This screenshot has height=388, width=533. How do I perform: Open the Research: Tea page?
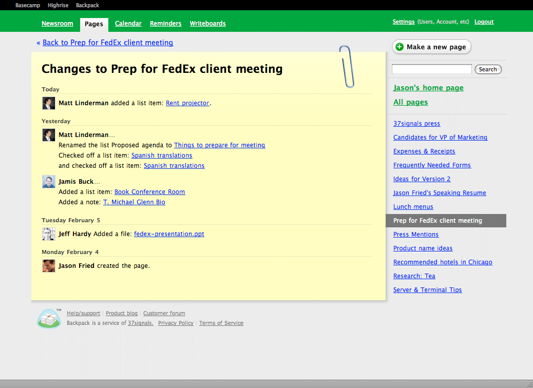(x=414, y=276)
